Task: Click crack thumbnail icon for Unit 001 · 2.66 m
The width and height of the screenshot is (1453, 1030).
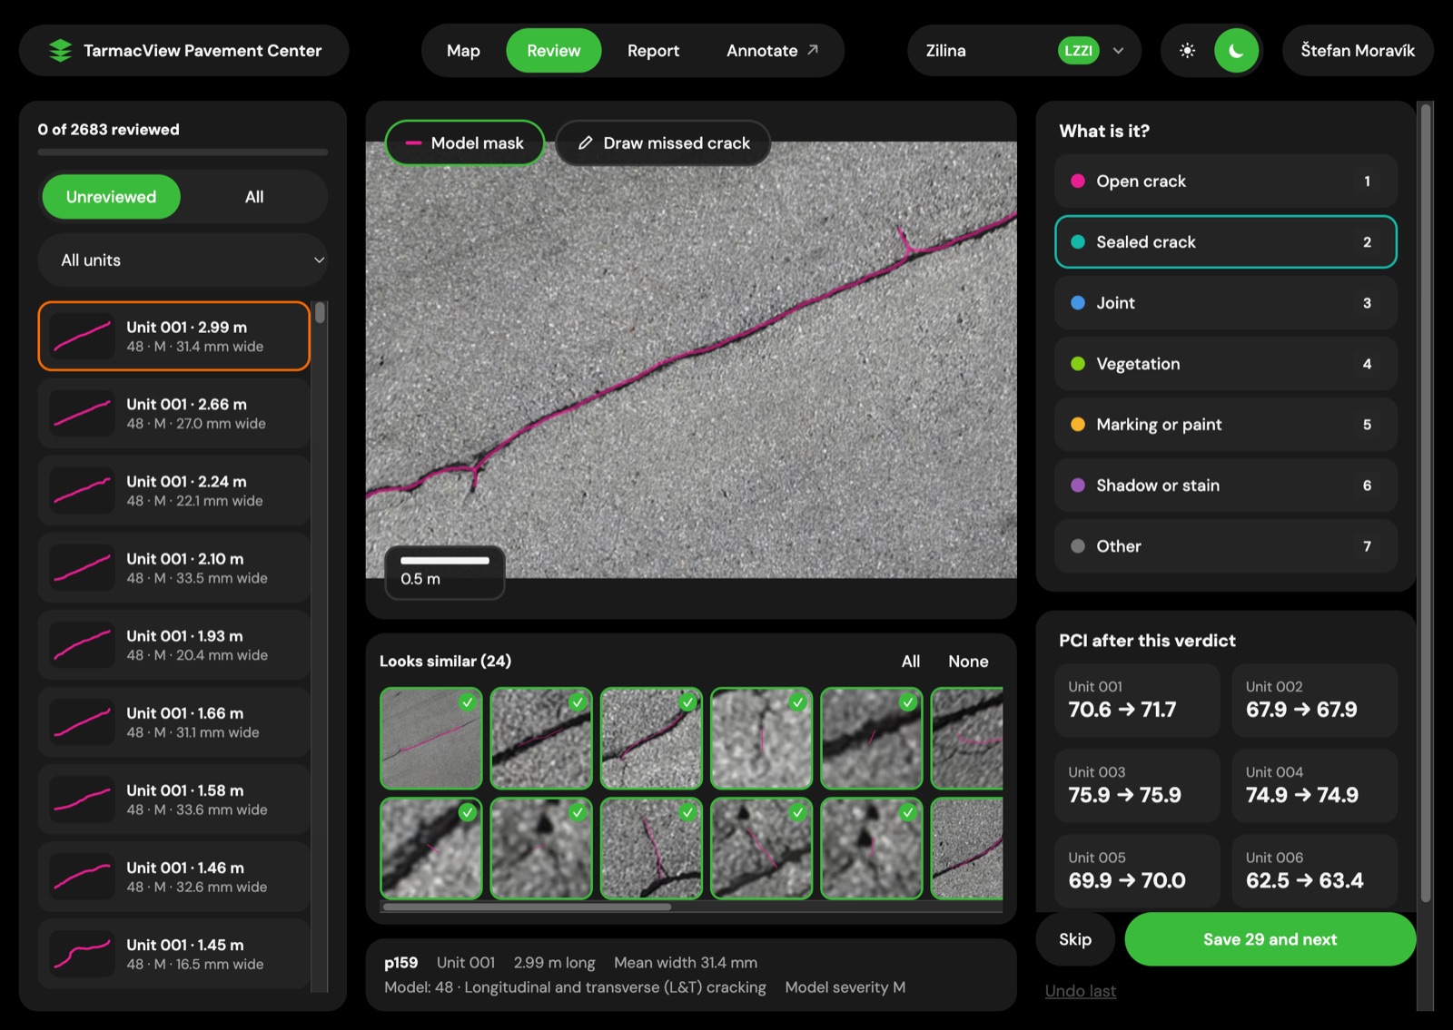Action: coord(82,414)
